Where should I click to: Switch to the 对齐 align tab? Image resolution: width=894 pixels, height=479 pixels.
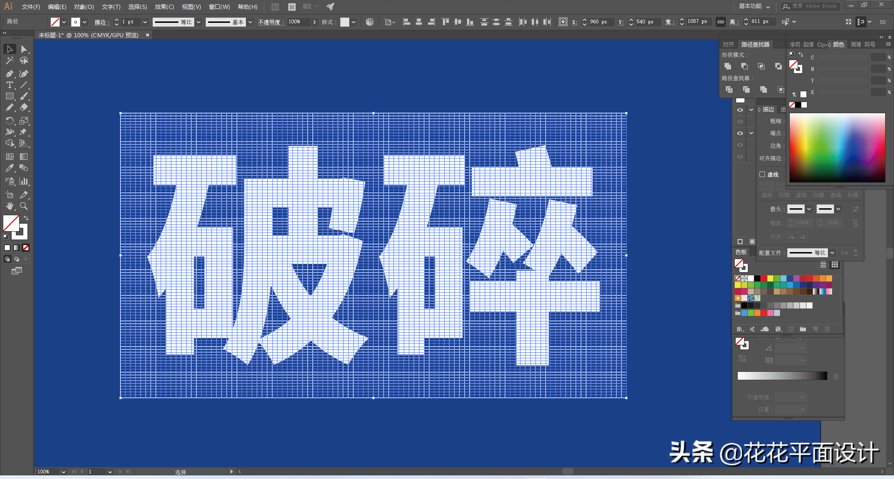point(728,45)
